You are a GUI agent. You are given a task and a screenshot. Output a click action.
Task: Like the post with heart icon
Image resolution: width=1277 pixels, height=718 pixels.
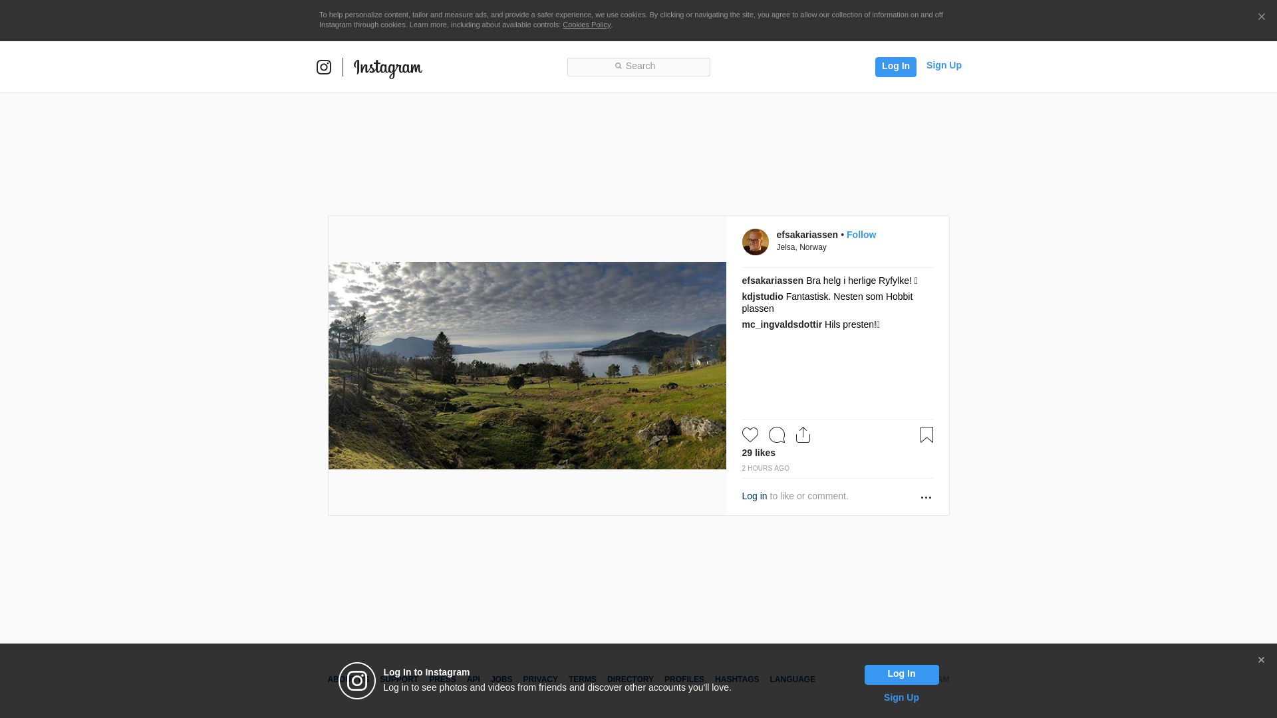[x=750, y=435]
